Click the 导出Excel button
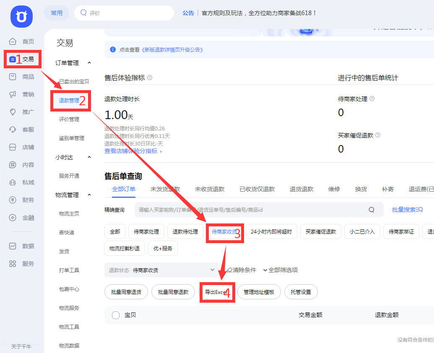The image size is (434, 353). pos(216,292)
